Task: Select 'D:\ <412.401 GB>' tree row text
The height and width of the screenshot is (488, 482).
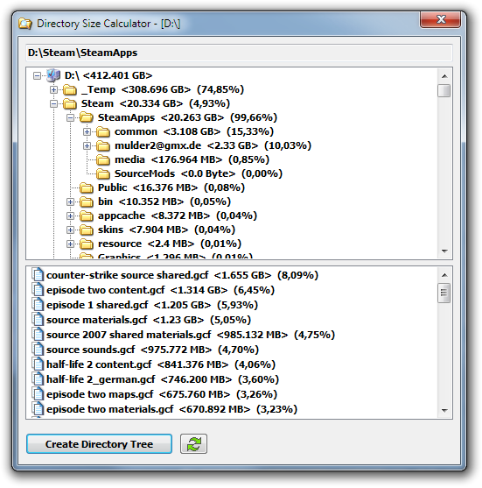Action: (x=108, y=75)
